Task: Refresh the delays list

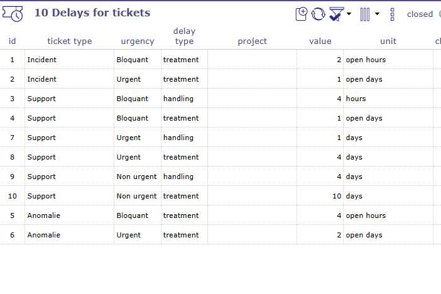Action: pos(318,14)
